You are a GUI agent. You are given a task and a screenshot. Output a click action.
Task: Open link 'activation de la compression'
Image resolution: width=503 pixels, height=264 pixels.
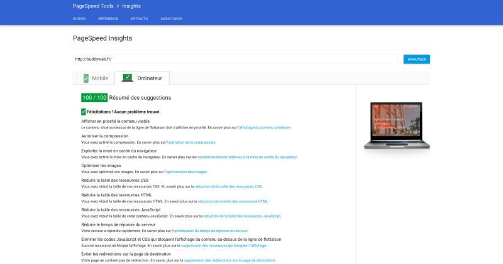(192, 142)
